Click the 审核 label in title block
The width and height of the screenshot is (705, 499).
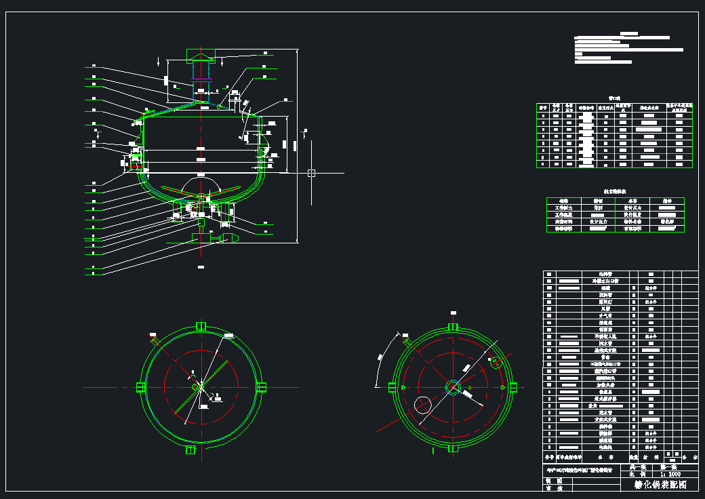coord(555,487)
